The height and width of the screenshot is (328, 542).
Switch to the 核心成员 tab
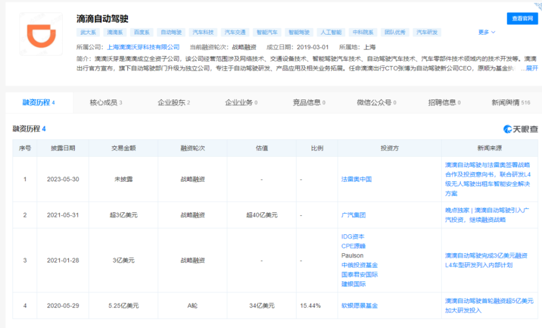(106, 102)
